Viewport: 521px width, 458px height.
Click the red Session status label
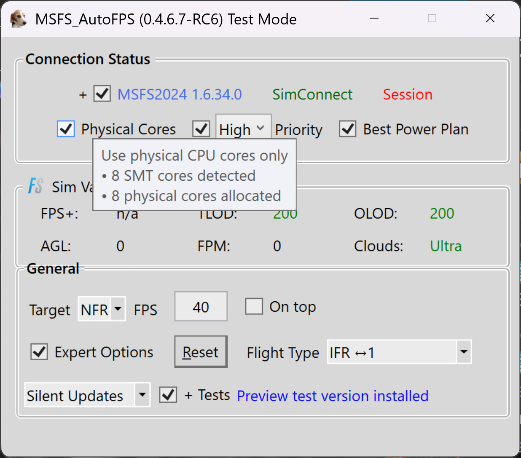[408, 94]
